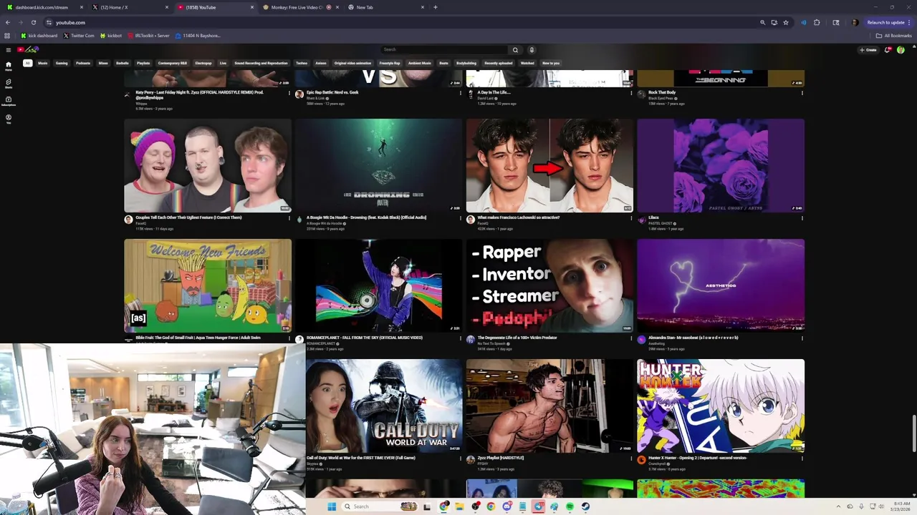This screenshot has height=515, width=917.
Task: Open Windows Start menu
Action: click(332, 506)
